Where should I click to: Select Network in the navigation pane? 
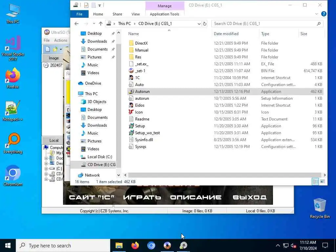click(92, 175)
